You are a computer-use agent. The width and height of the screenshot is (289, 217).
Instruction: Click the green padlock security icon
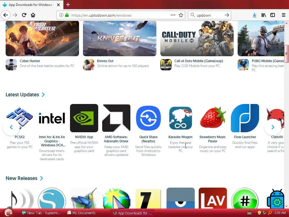67,15
